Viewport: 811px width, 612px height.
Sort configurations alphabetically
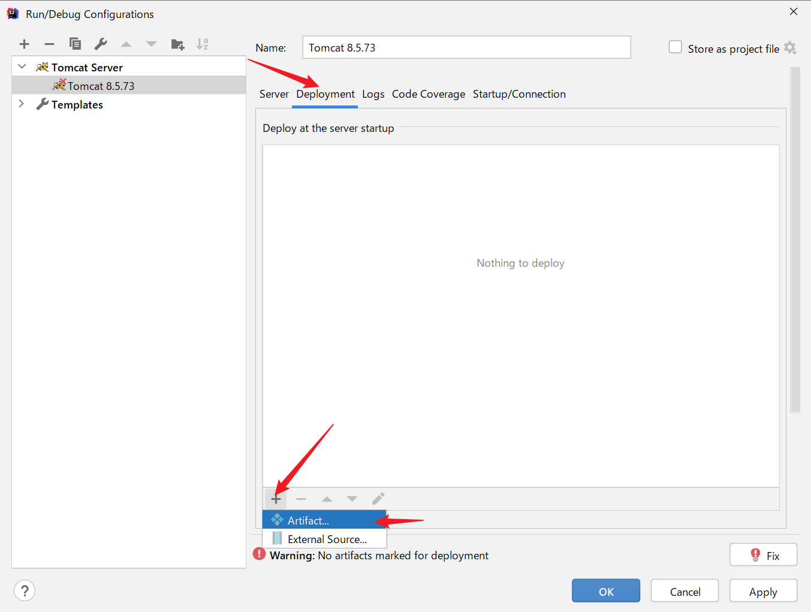click(x=202, y=44)
